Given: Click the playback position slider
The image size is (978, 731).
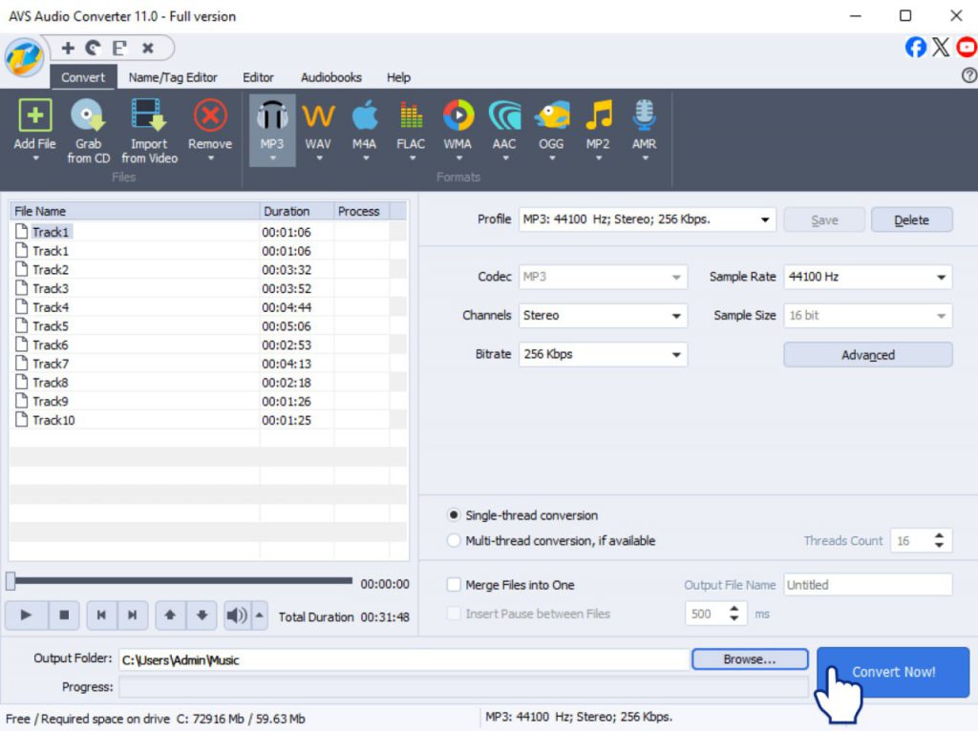Looking at the screenshot, I should [x=180, y=580].
